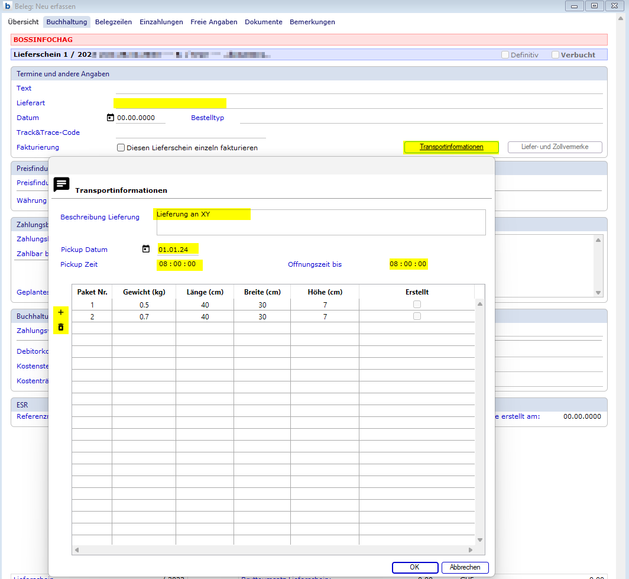Switch to the Belegzeilen tab
The height and width of the screenshot is (579, 629).
(x=114, y=22)
